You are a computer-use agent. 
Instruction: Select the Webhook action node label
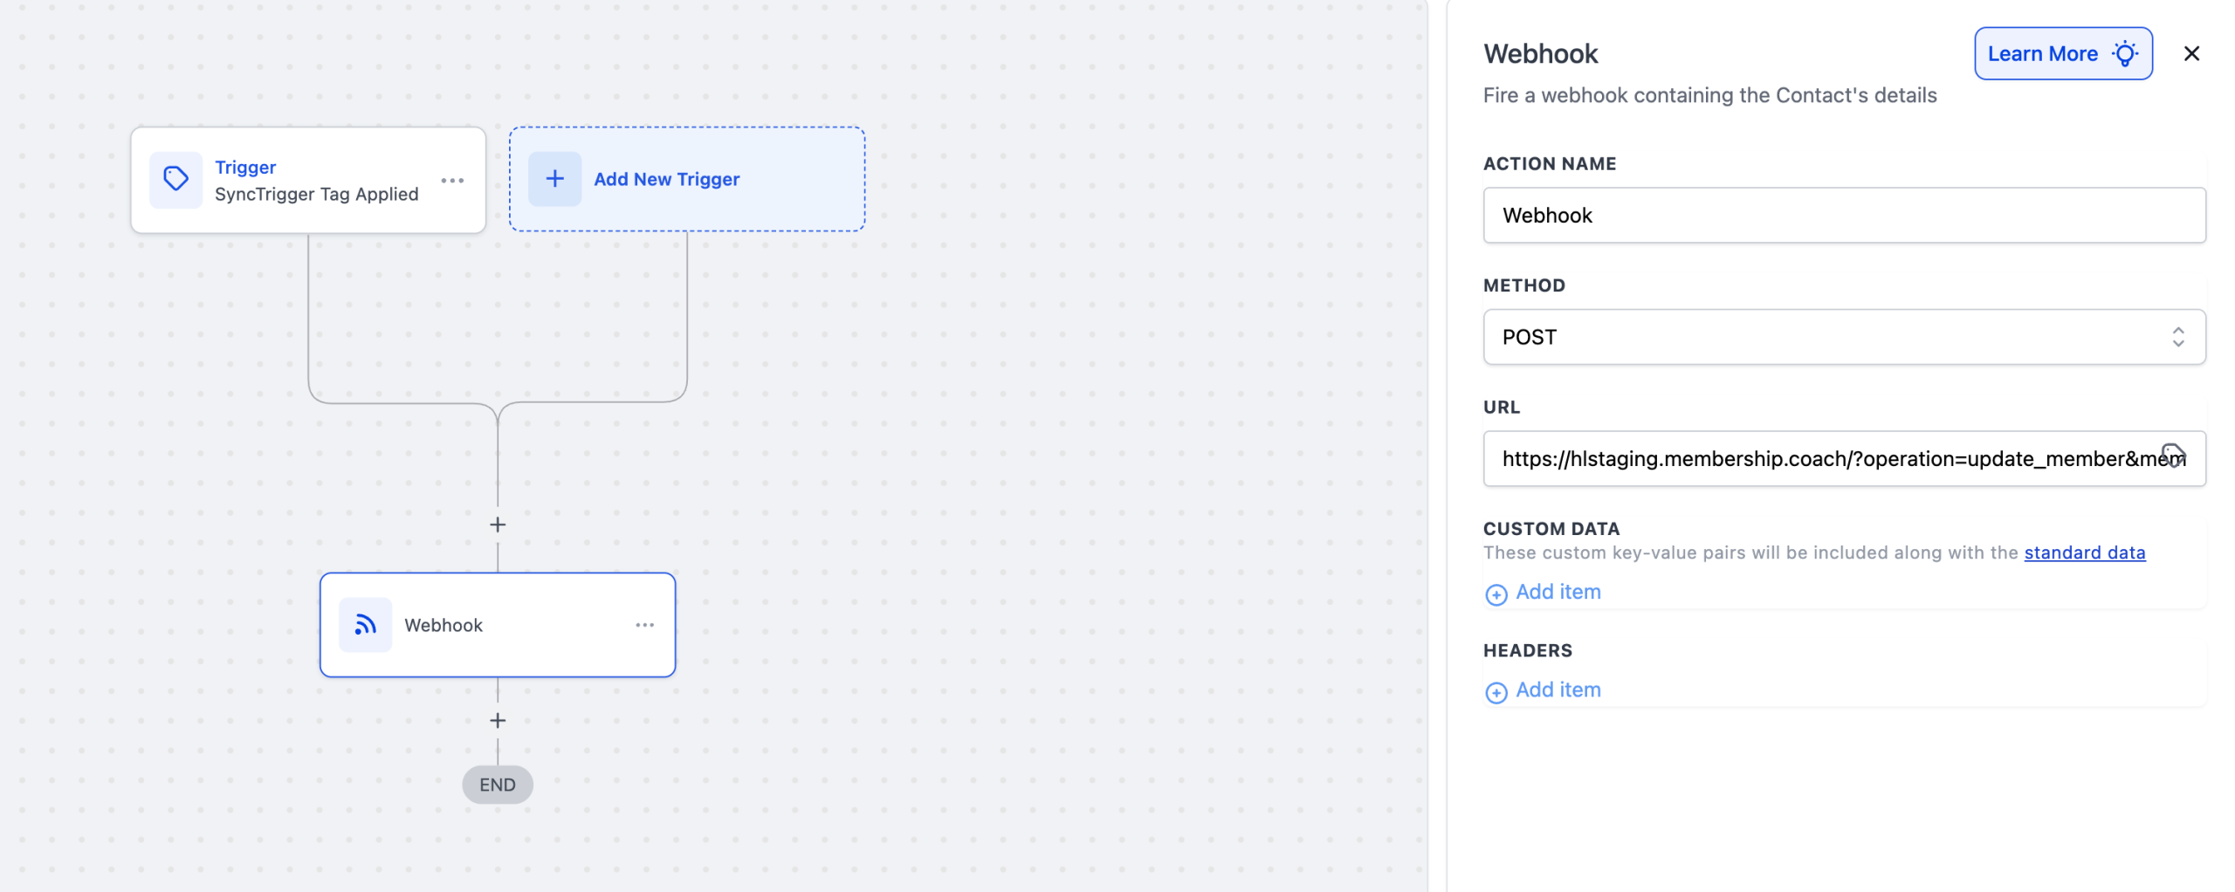tap(443, 625)
